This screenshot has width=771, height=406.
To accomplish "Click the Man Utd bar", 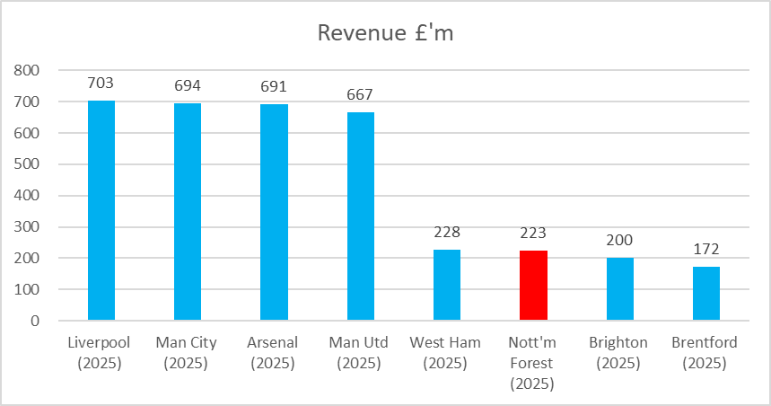I will click(361, 216).
